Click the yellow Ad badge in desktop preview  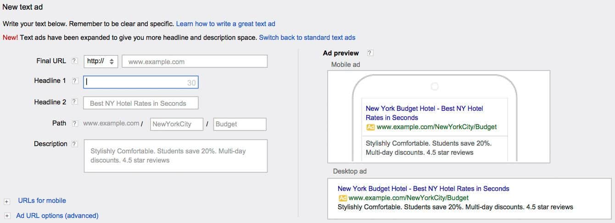pyautogui.click(x=342, y=198)
